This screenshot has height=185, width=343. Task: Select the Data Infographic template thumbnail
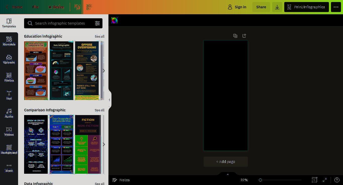(x=62, y=71)
